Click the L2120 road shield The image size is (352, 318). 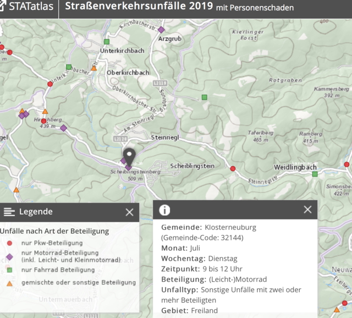point(120,139)
